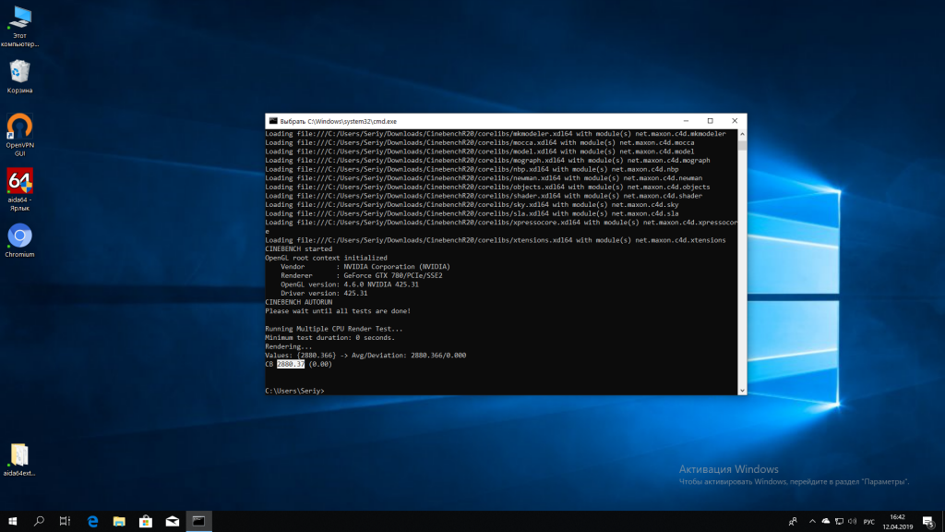This screenshot has width=945, height=532.
Task: Launch Chromium from the desktop
Action: pyautogui.click(x=19, y=235)
